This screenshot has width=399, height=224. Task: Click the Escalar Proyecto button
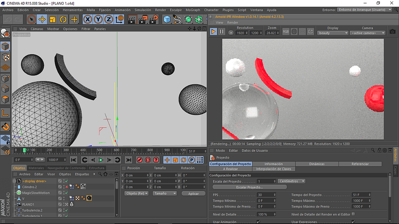point(250,187)
